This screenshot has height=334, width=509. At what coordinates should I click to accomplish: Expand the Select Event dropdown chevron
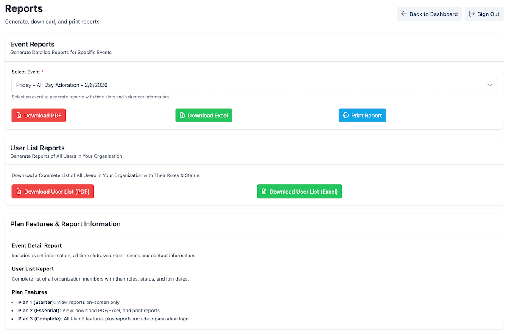tap(490, 85)
